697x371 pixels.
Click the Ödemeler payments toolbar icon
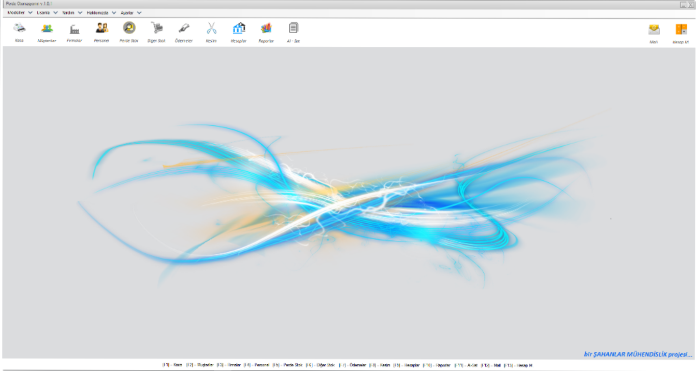coord(184,29)
